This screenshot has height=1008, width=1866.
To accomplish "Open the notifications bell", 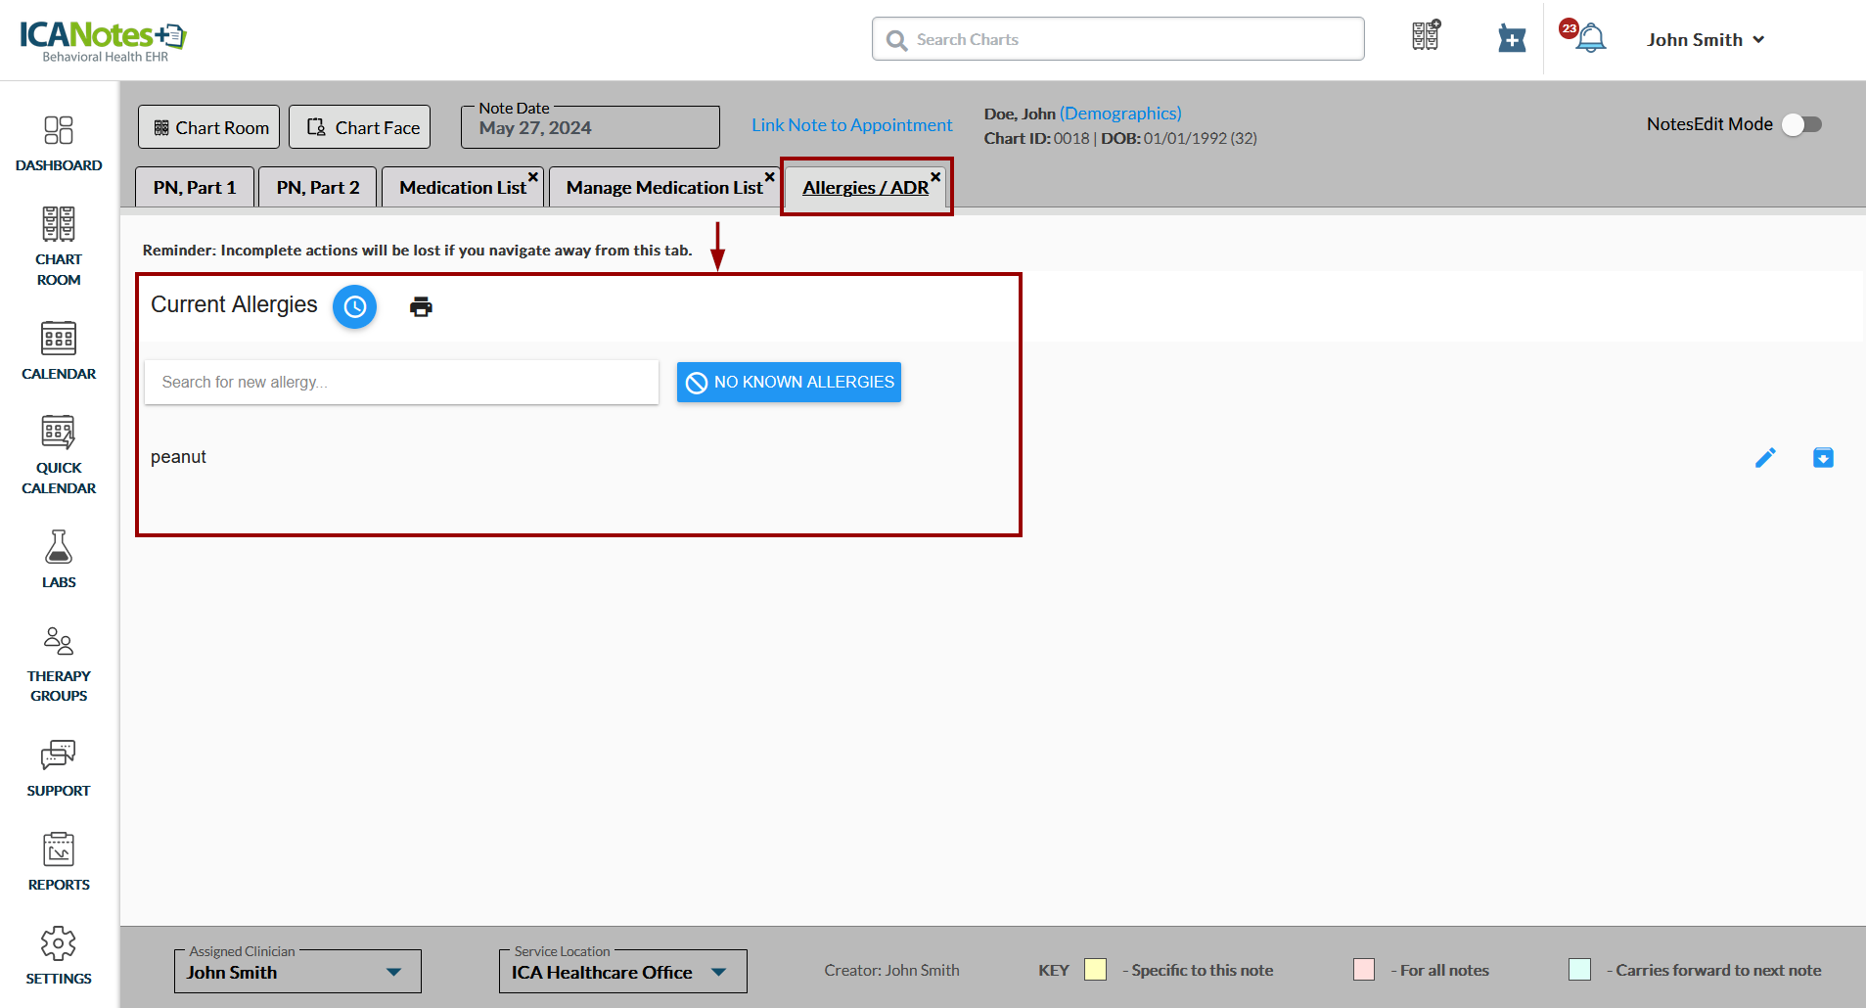I will (1590, 39).
